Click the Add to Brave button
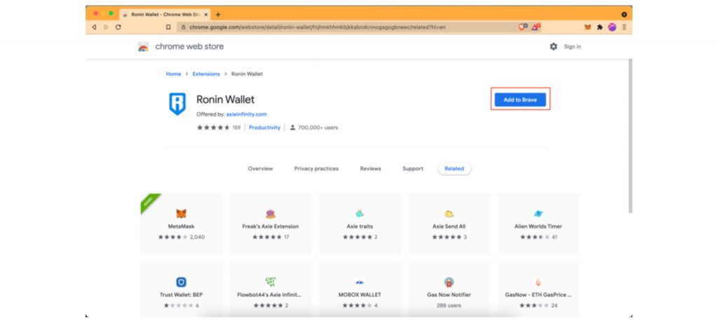The height and width of the screenshot is (321, 718). [x=520, y=100]
